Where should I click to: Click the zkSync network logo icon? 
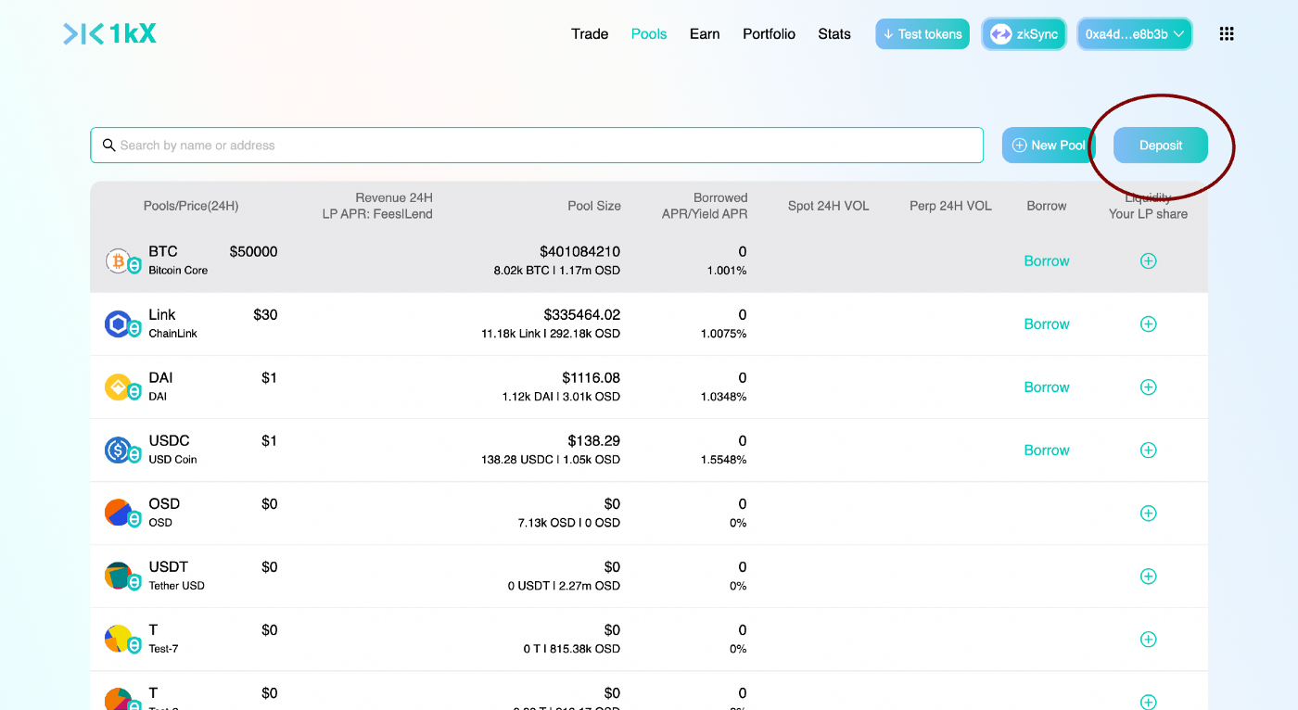(x=1000, y=34)
